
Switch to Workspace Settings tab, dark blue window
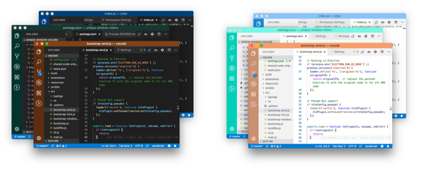[118, 20]
